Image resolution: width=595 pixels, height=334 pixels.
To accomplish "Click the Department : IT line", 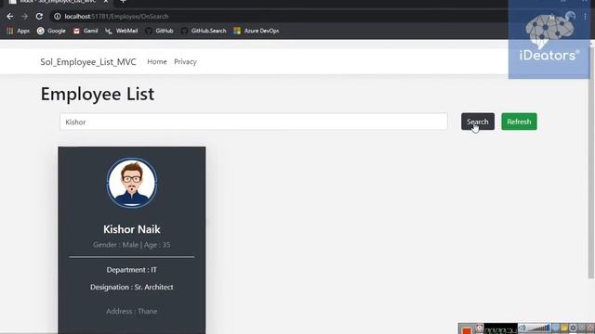I will 132,270.
